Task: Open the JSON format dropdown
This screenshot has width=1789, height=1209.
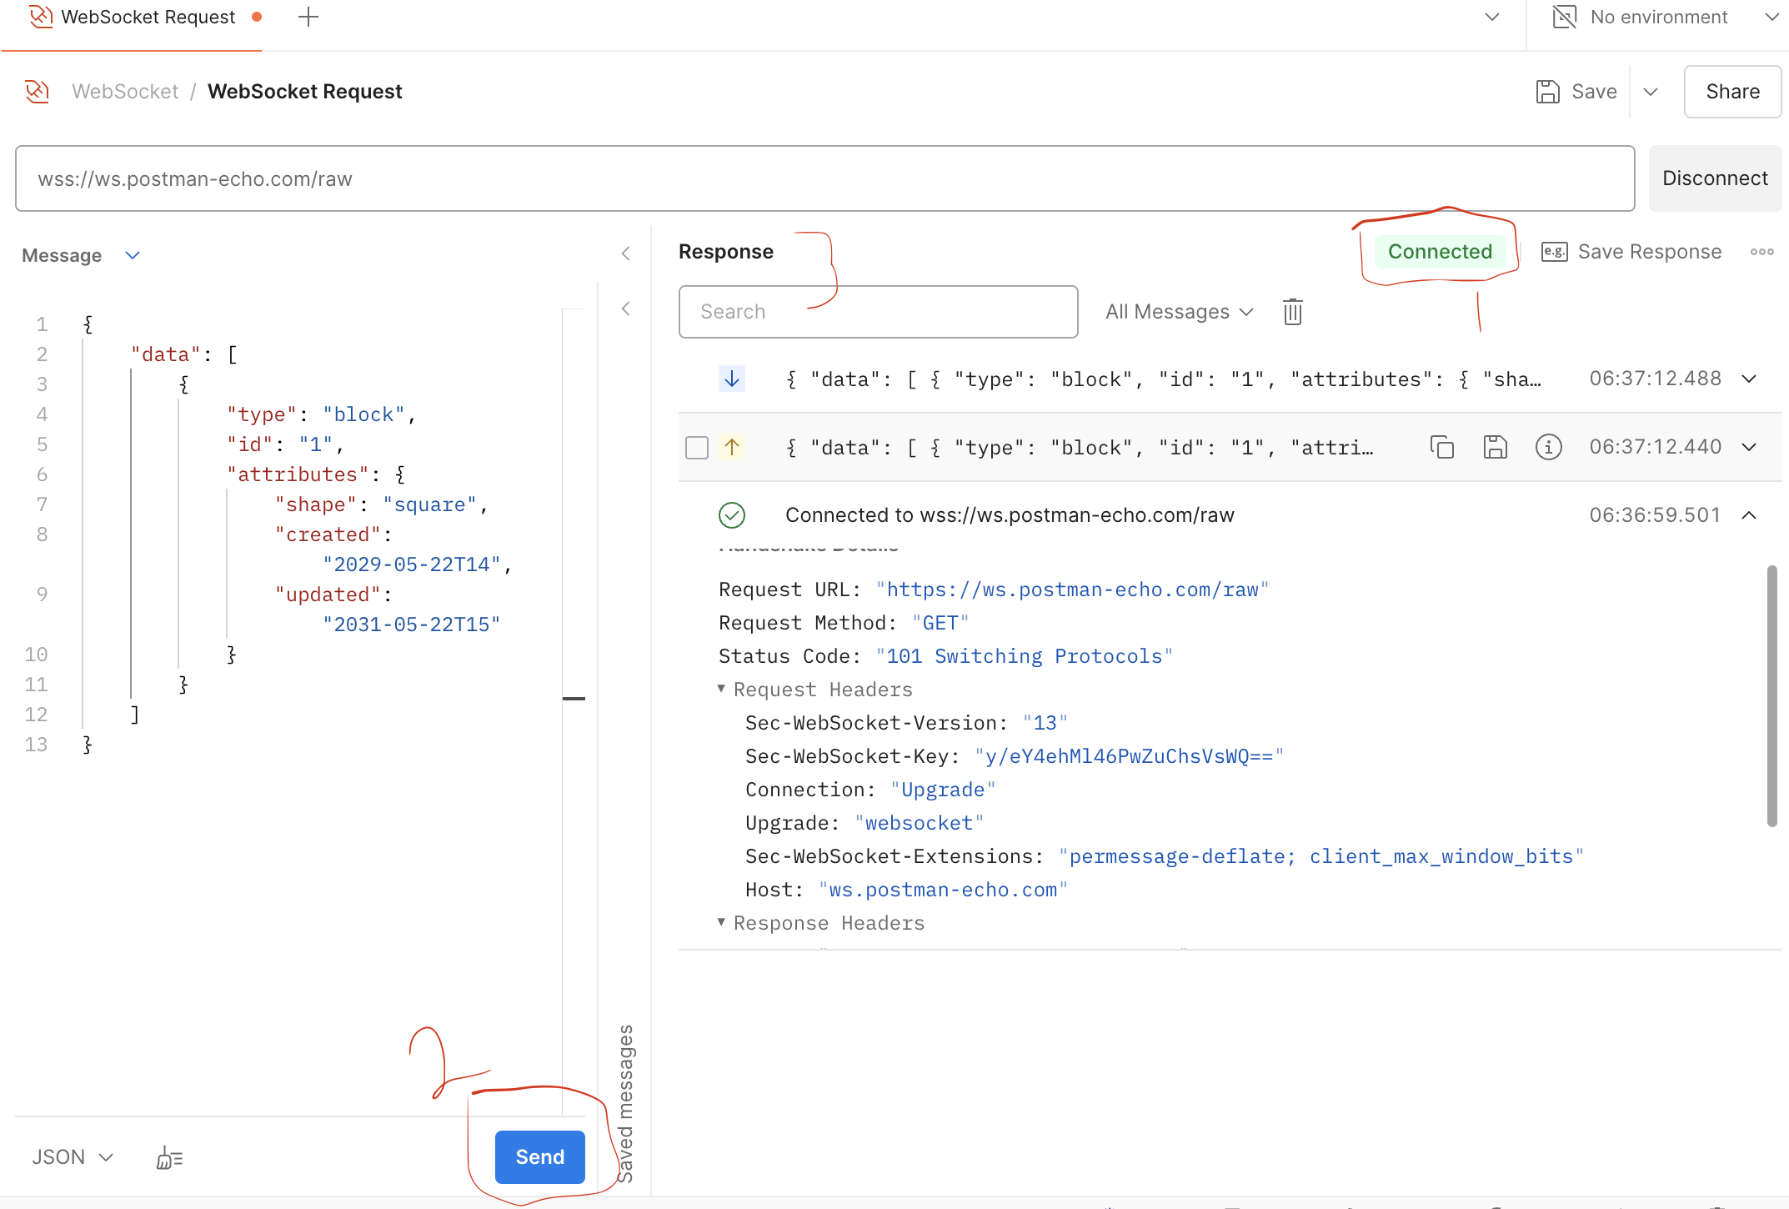Action: click(x=72, y=1157)
